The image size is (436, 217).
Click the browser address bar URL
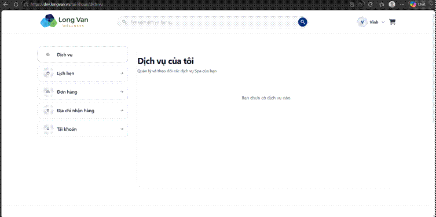[x=66, y=5]
